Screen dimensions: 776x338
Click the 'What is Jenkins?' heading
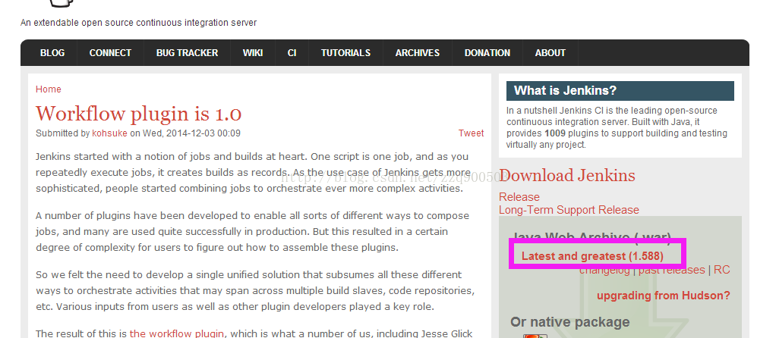pyautogui.click(x=565, y=90)
